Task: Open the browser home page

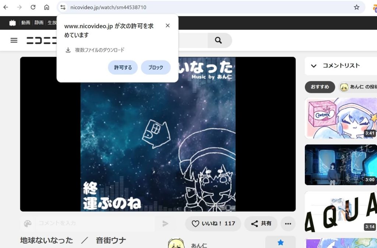Action: pyautogui.click(x=47, y=7)
